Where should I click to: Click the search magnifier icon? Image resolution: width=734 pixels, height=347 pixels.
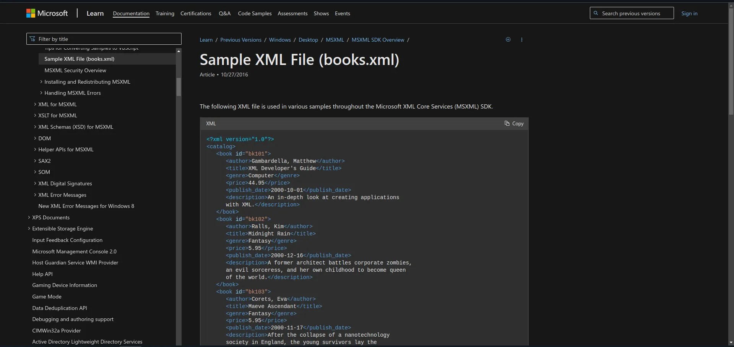click(x=596, y=13)
